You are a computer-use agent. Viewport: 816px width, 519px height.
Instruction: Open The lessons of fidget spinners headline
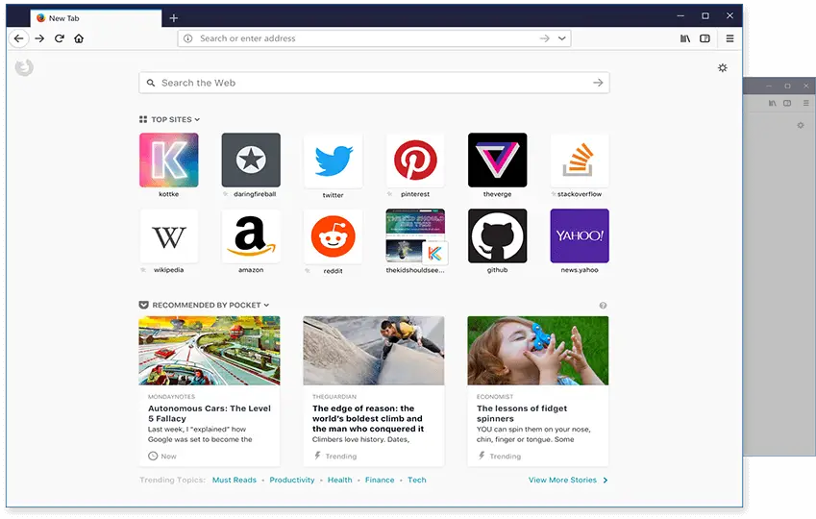click(x=522, y=413)
